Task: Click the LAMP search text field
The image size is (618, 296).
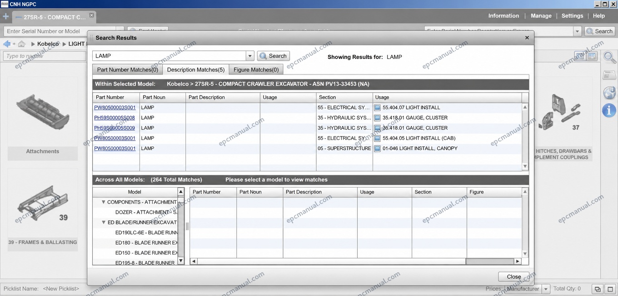Action: coord(169,56)
